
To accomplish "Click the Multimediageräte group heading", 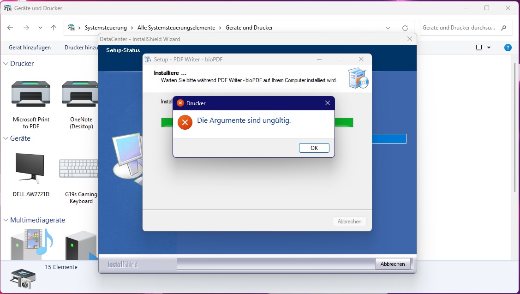I will pos(37,220).
